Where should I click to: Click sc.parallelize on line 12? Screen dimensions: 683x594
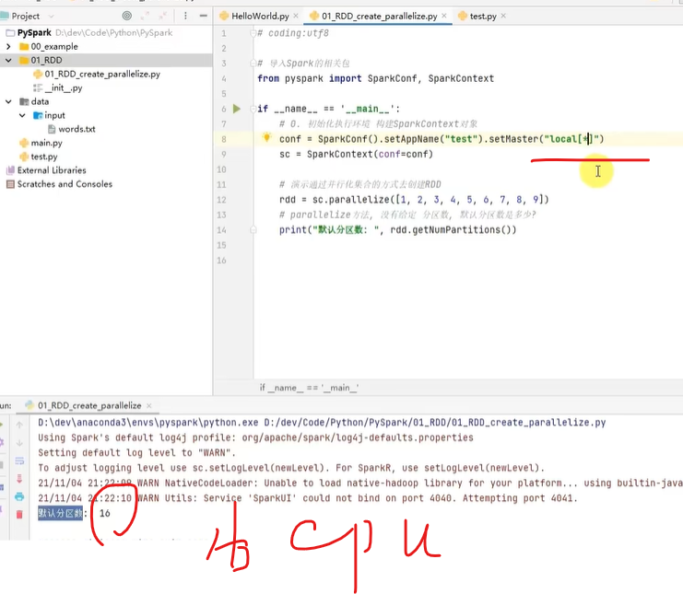[351, 200]
